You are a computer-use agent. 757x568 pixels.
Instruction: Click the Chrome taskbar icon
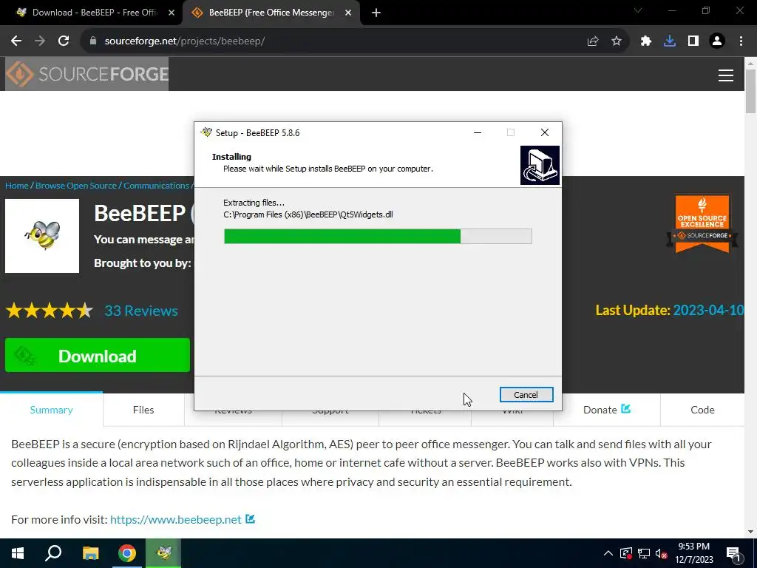[127, 553]
